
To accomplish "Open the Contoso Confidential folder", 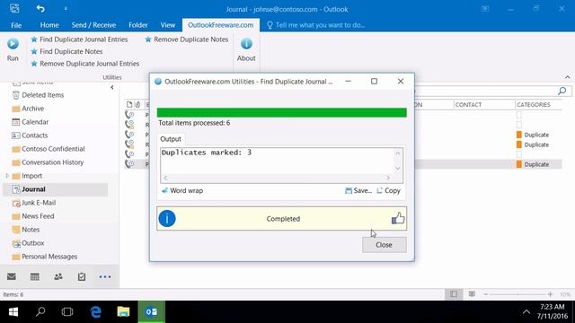I will coord(48,149).
